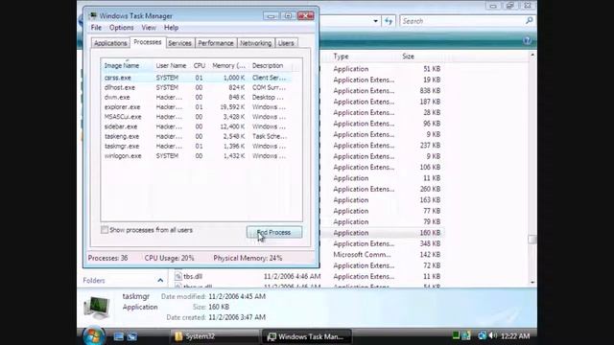The image size is (614, 345).
Task: Switch to Windows Task Manager taskbar button
Action: [307, 336]
